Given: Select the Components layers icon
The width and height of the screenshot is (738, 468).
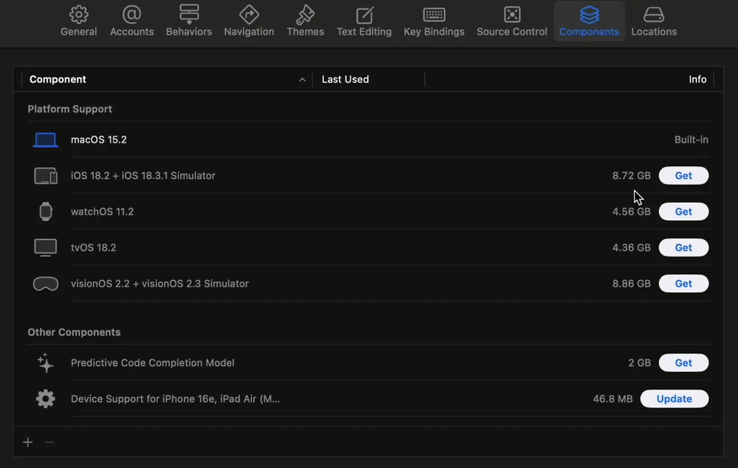Looking at the screenshot, I should [x=589, y=14].
